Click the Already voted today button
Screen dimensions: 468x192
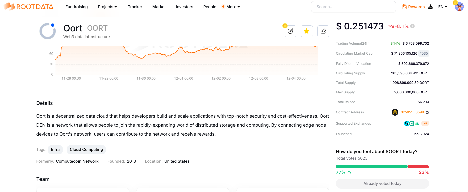click(382, 184)
